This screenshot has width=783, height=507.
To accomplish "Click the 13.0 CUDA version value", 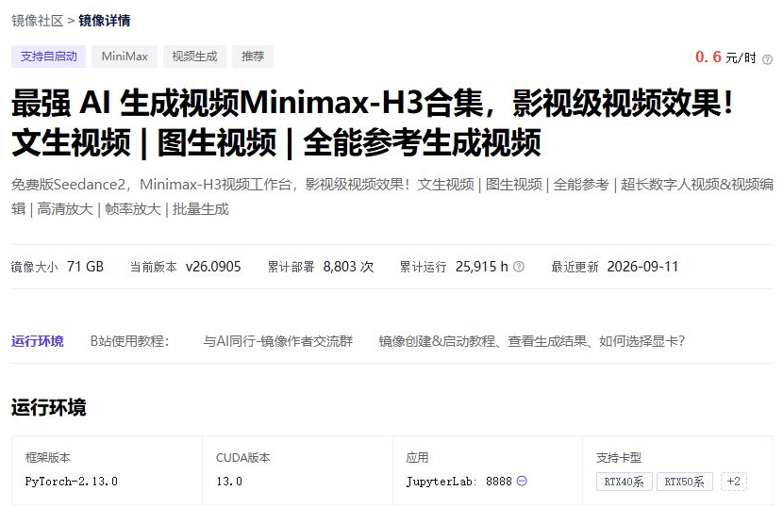I will pyautogui.click(x=229, y=481).
